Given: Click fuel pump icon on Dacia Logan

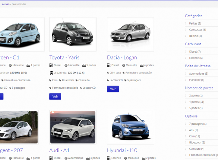Looking at the screenshot, I should coord(108,65).
